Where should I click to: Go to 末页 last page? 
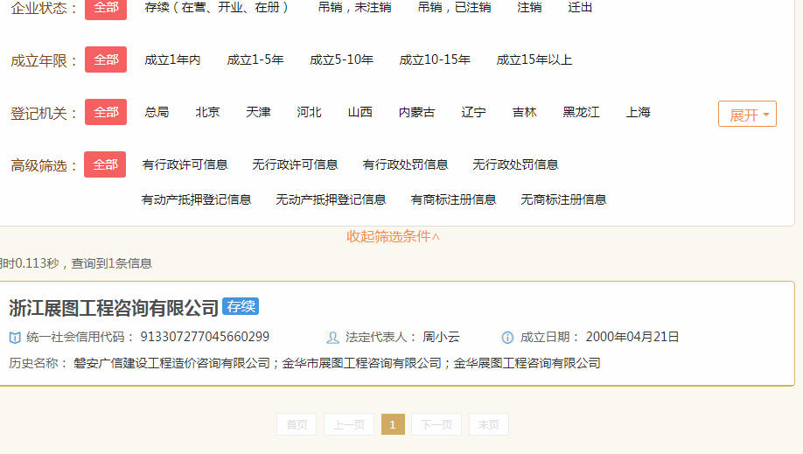(x=489, y=424)
